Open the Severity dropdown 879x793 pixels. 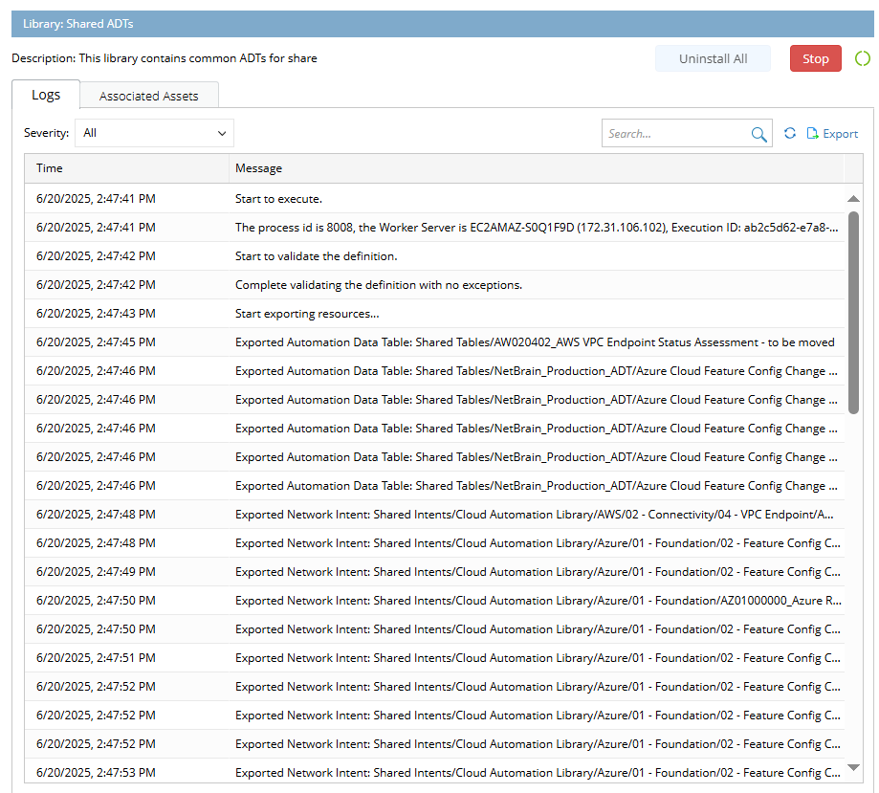click(154, 133)
